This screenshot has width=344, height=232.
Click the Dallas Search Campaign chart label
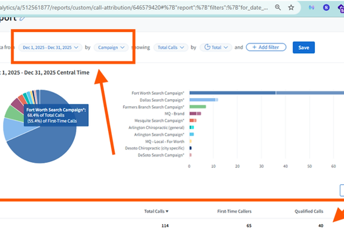162,100
